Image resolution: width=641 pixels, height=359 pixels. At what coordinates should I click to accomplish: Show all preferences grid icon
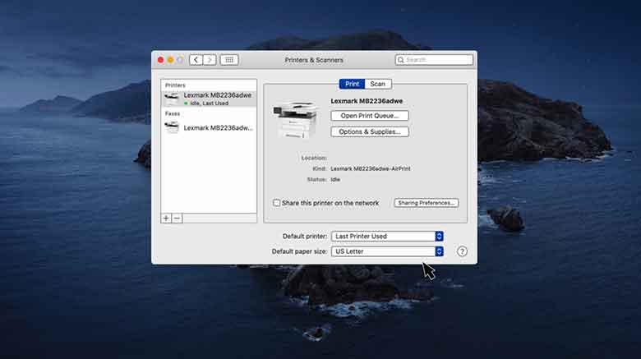tap(229, 60)
